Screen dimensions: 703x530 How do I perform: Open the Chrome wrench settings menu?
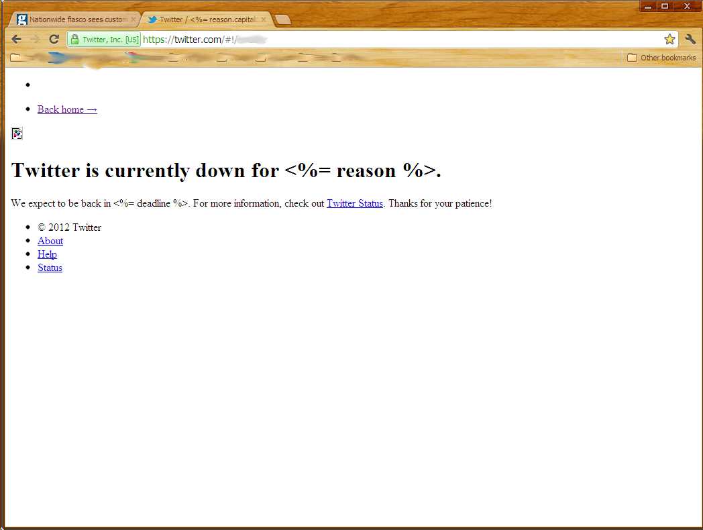point(690,40)
